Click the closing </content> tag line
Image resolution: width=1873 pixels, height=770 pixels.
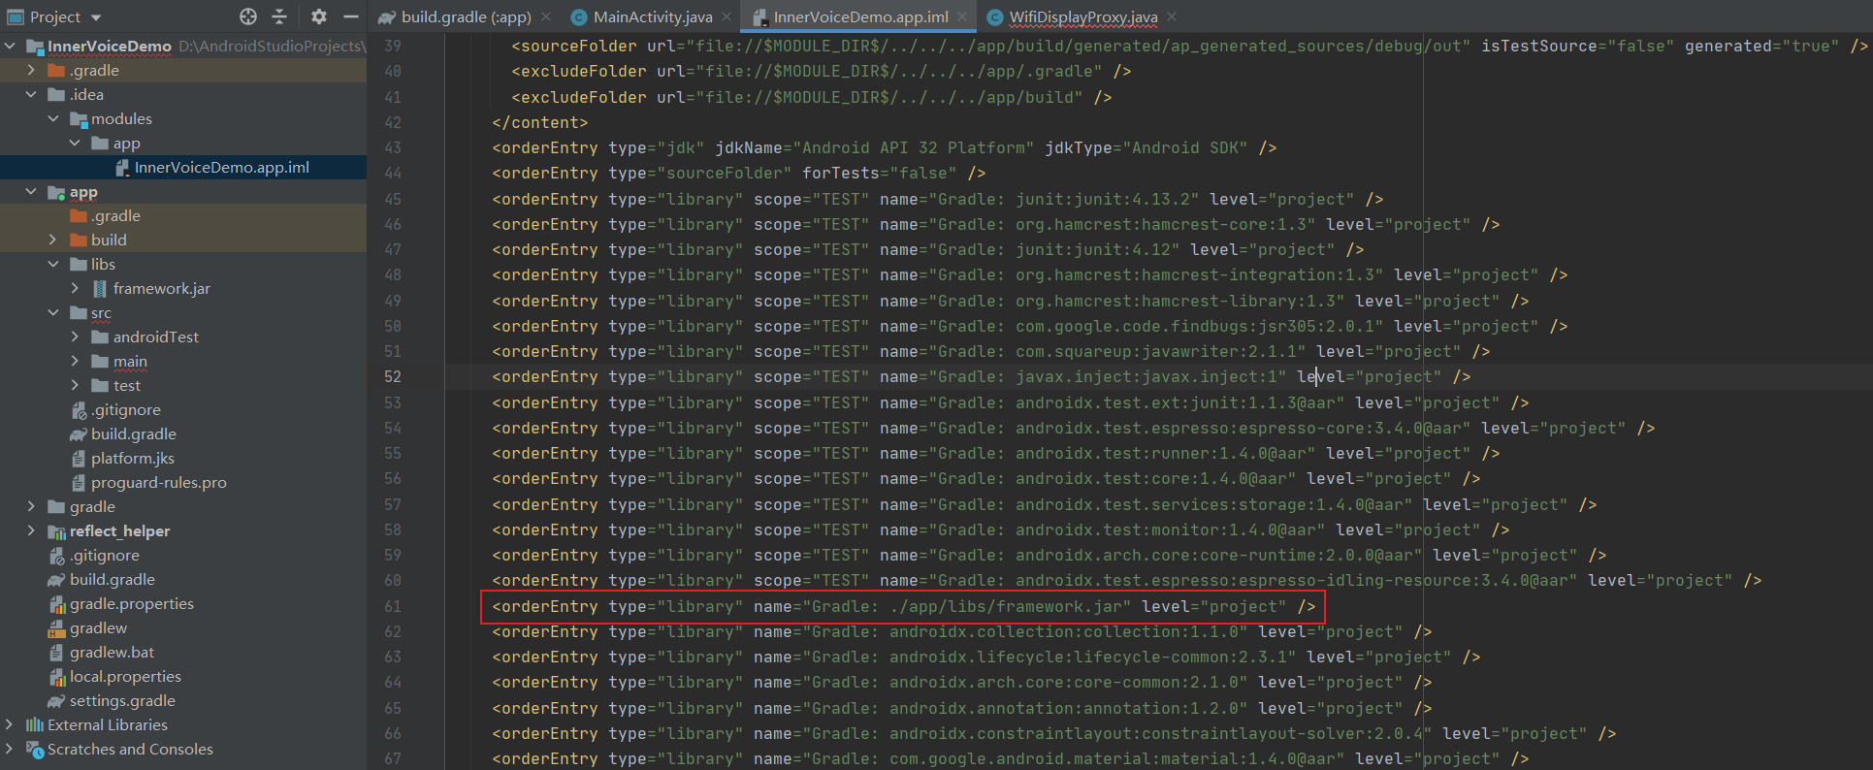coord(539,122)
